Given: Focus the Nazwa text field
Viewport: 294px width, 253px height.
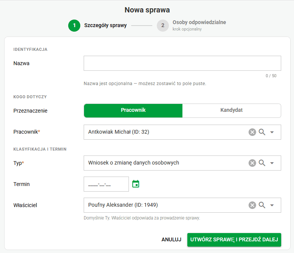Looking at the screenshot, I should 182,63.
